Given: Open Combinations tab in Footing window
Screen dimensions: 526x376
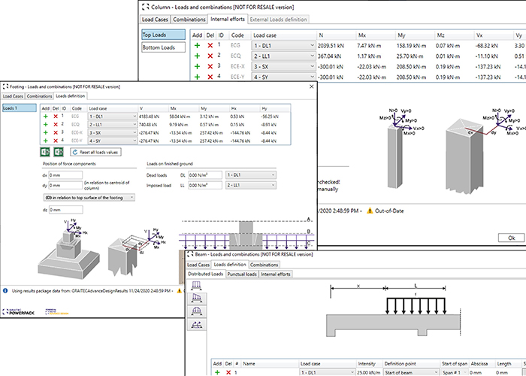Looking at the screenshot, I should (x=39, y=96).
